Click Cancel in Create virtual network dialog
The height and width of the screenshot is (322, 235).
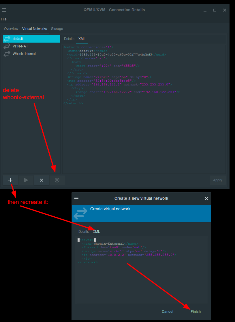tap(168, 312)
